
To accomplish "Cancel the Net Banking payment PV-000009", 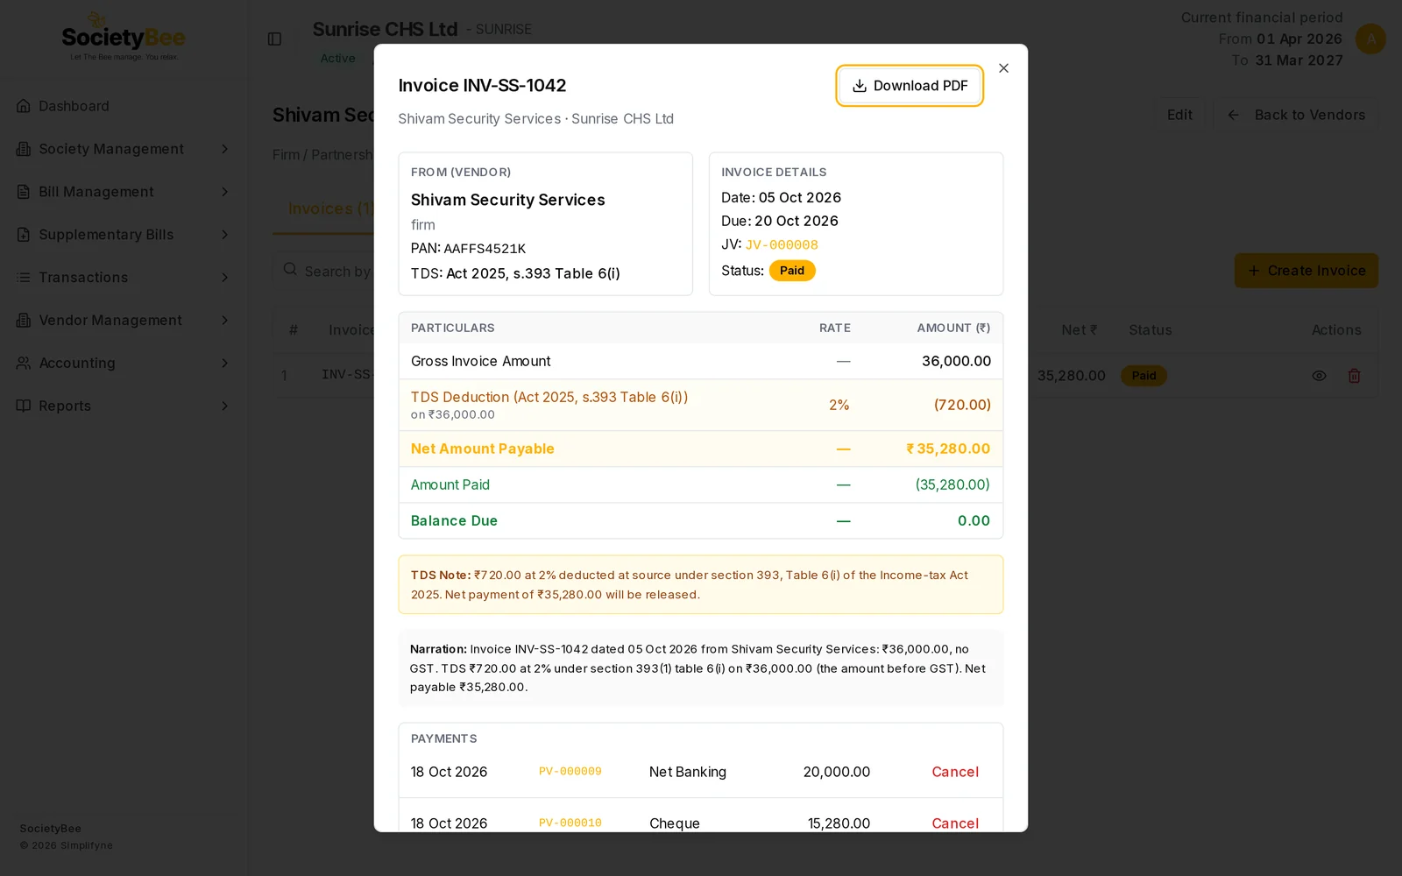I will pyautogui.click(x=954, y=772).
